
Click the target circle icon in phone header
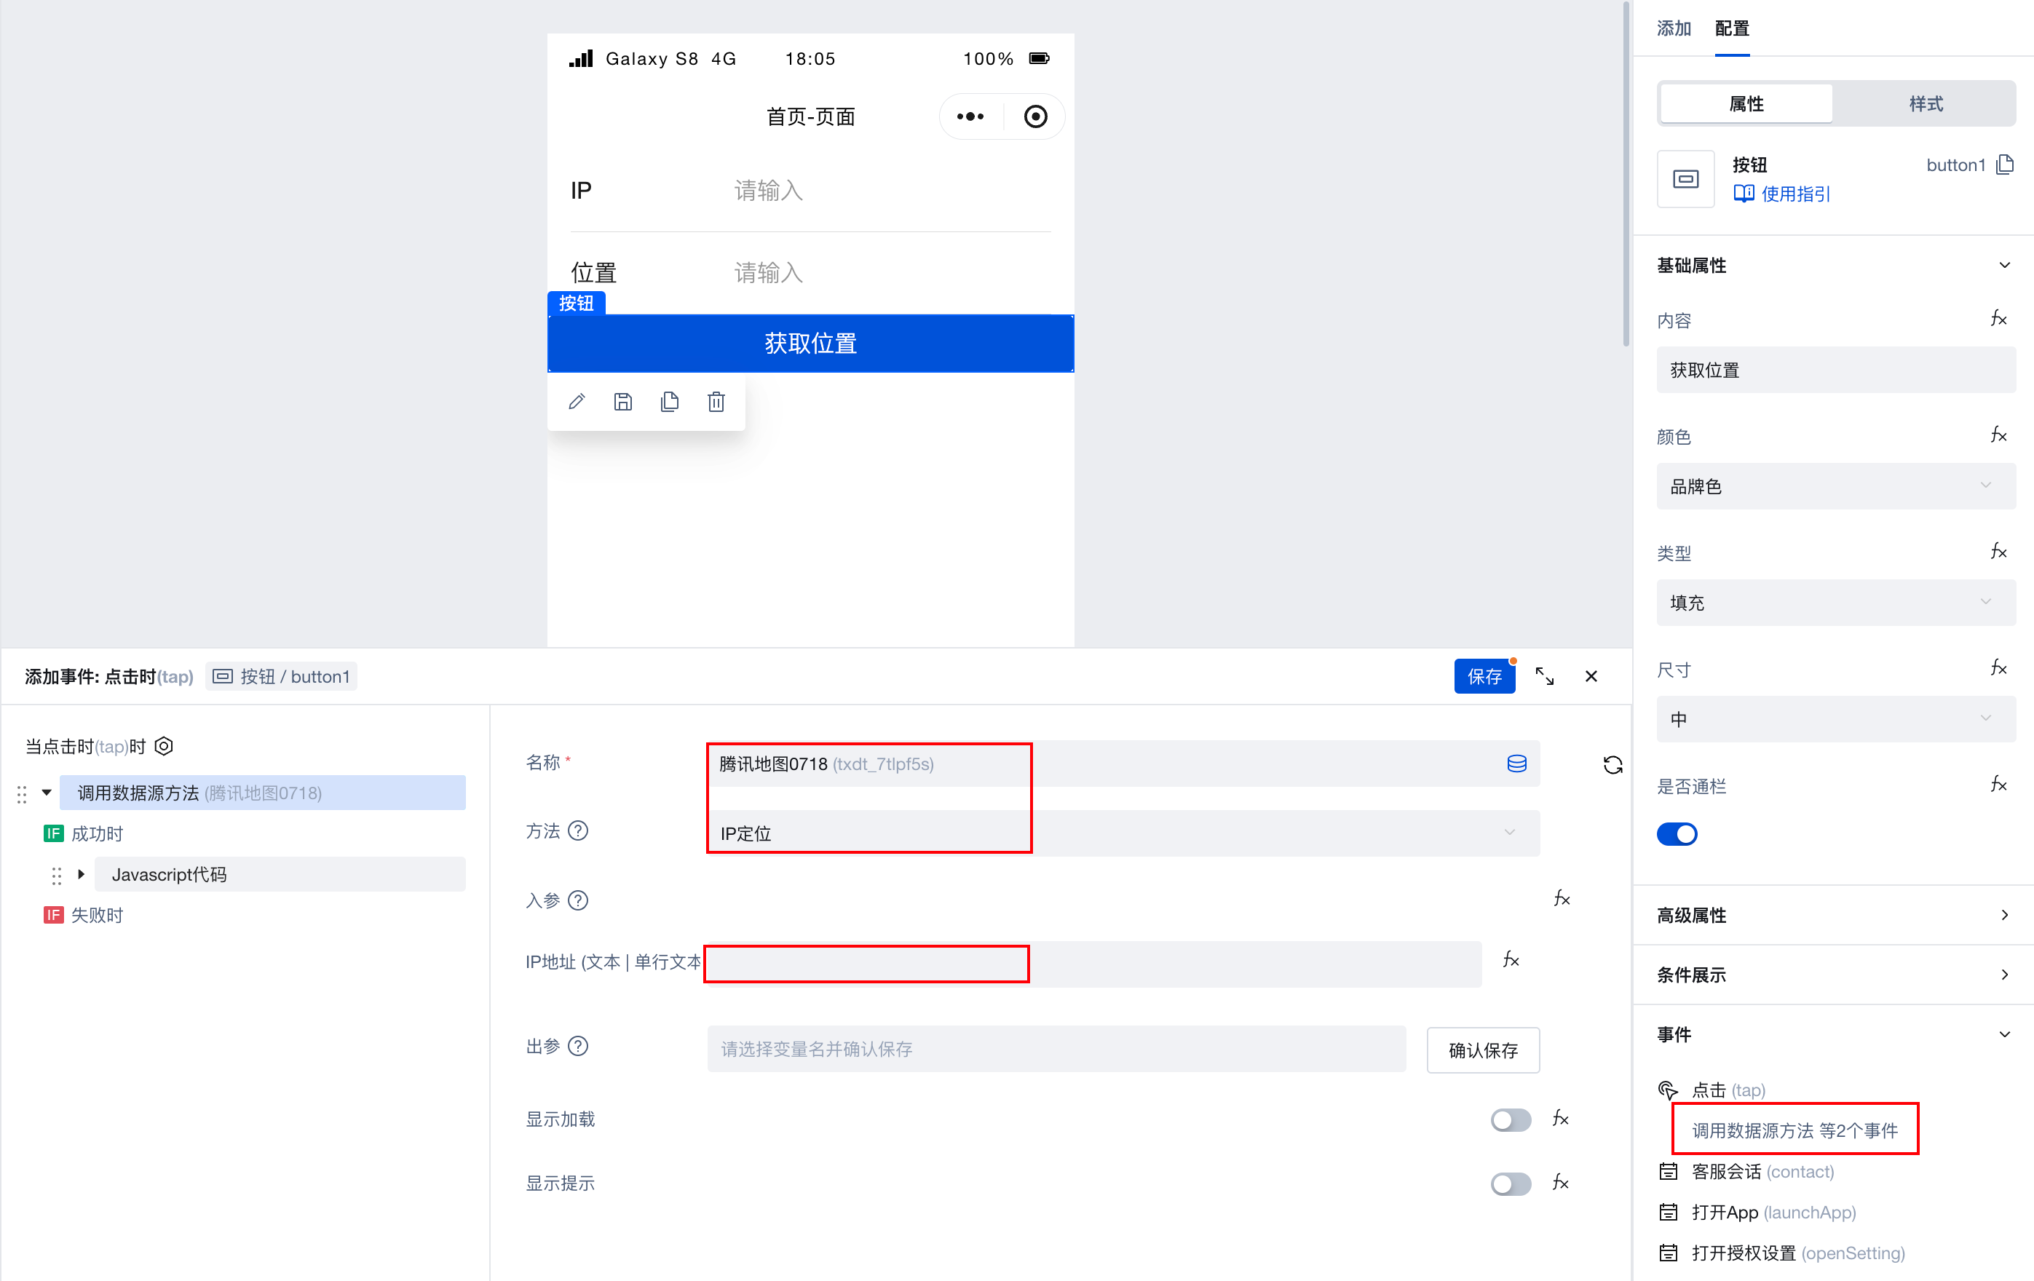(x=1036, y=116)
